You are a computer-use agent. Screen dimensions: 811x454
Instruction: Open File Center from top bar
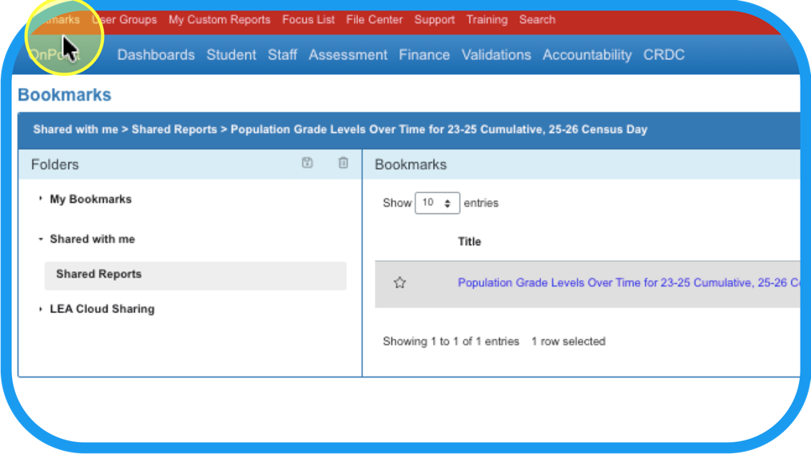[374, 19]
